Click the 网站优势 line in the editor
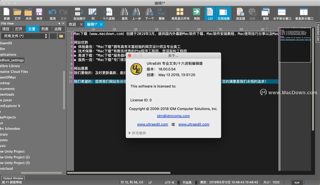320x185 pixels. pyautogui.click(x=81, y=42)
